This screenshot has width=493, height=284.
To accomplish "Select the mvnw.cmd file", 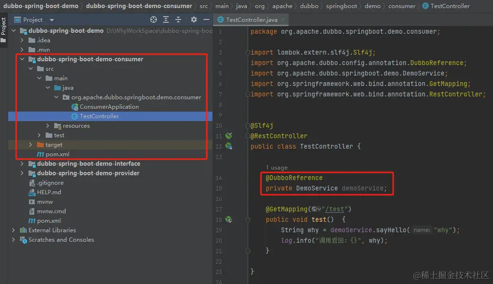I will (51, 211).
